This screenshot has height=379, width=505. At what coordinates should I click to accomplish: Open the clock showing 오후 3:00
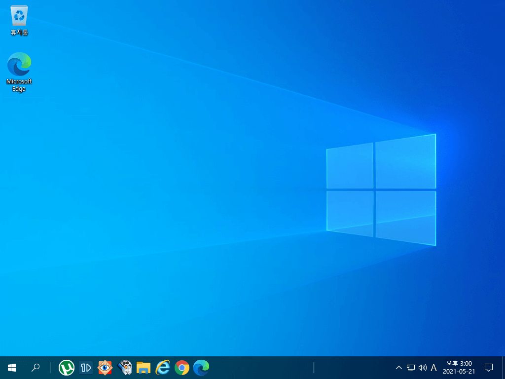click(459, 367)
